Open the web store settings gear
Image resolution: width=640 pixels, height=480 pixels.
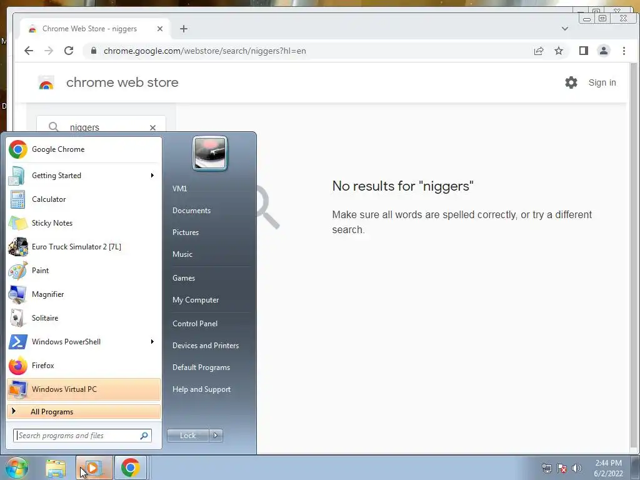[571, 82]
